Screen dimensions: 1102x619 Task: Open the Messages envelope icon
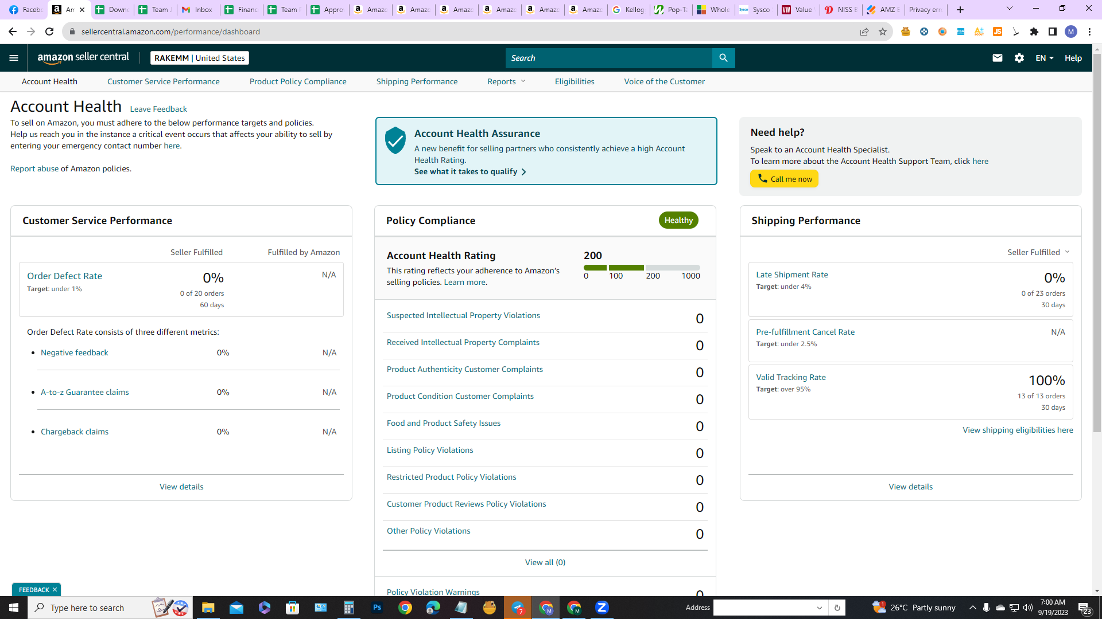pyautogui.click(x=998, y=58)
